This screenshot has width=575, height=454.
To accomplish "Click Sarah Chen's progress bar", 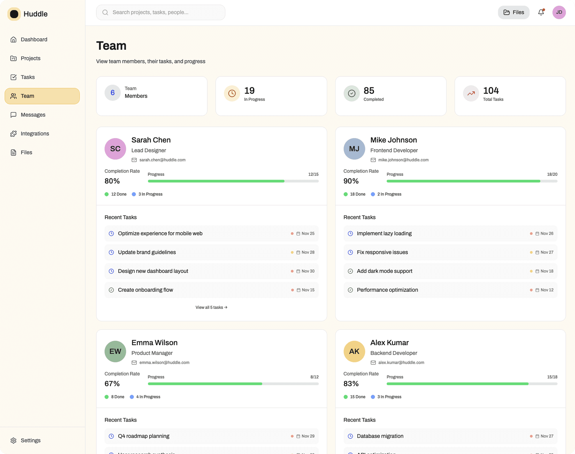I will (x=233, y=181).
